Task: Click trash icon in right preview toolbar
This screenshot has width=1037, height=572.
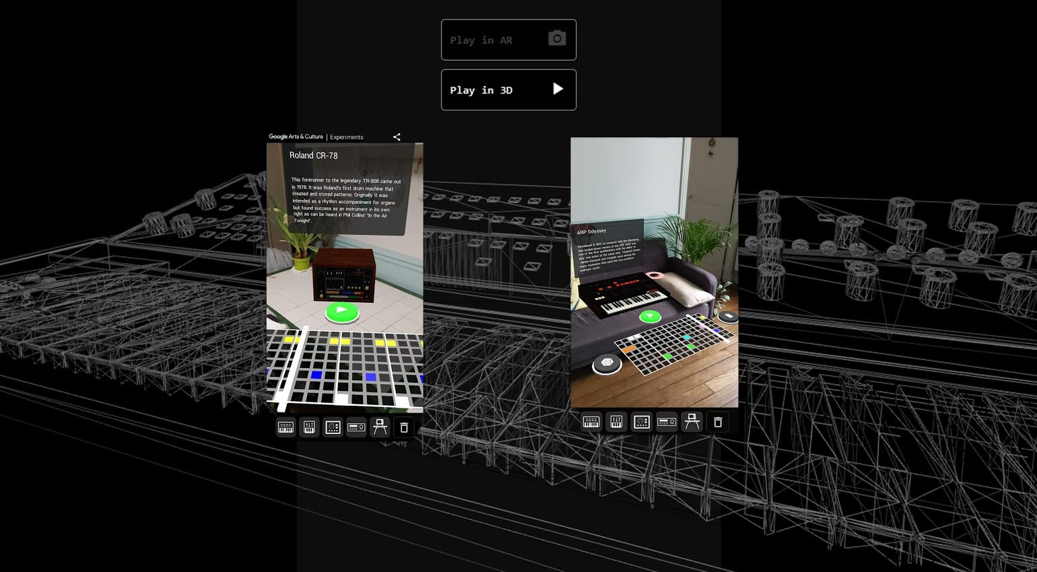Action: 718,422
